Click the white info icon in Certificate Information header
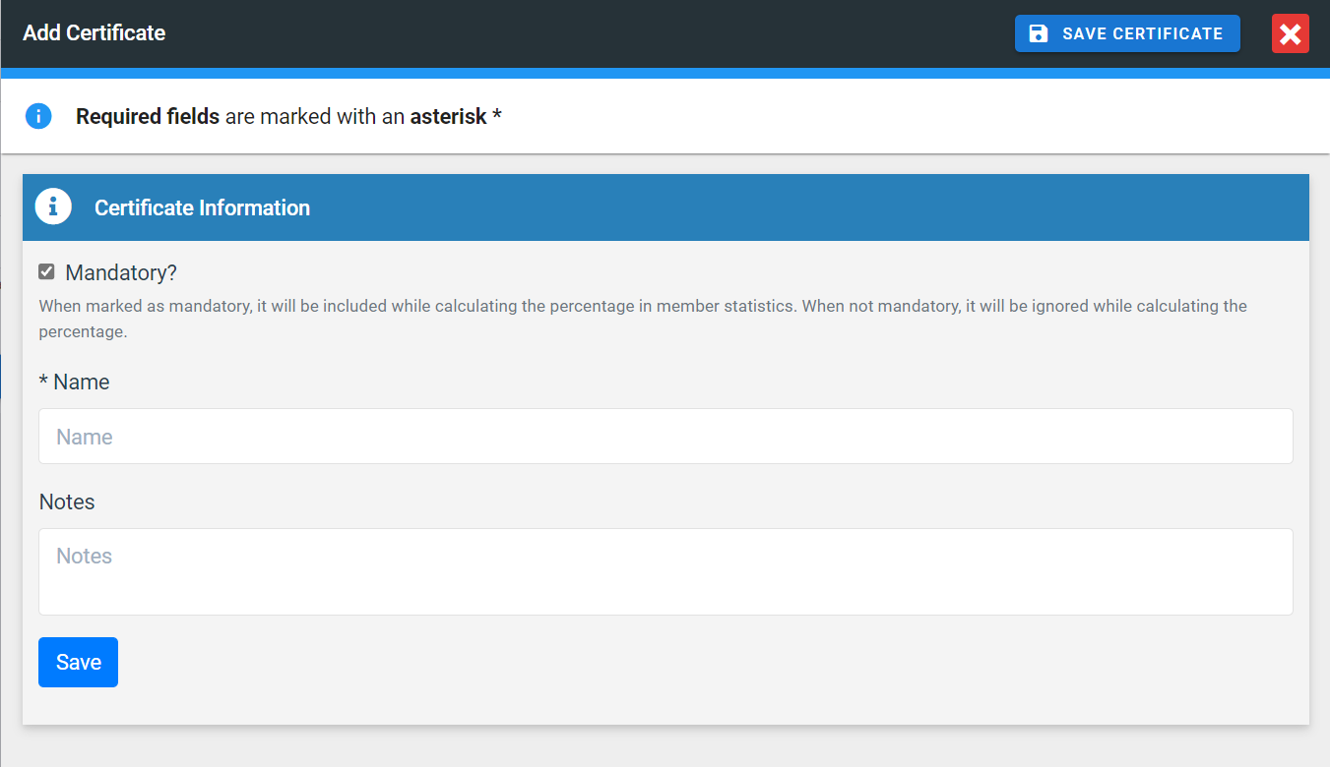Image resolution: width=1330 pixels, height=767 pixels. click(x=53, y=206)
